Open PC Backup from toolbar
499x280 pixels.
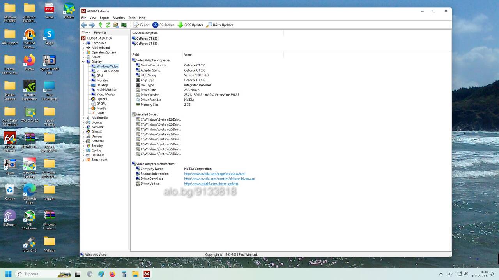tap(163, 25)
